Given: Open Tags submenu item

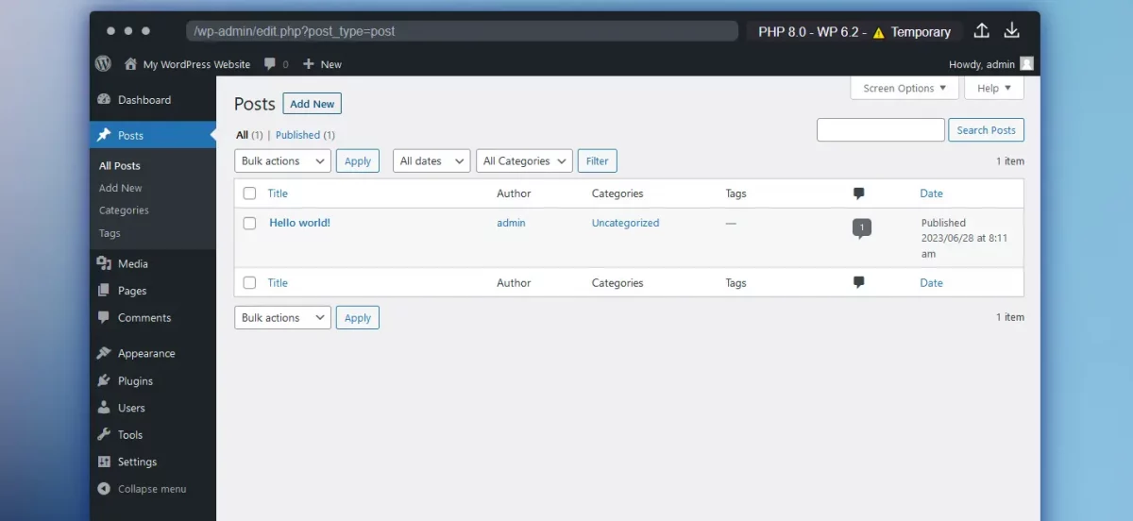Looking at the screenshot, I should [x=110, y=233].
